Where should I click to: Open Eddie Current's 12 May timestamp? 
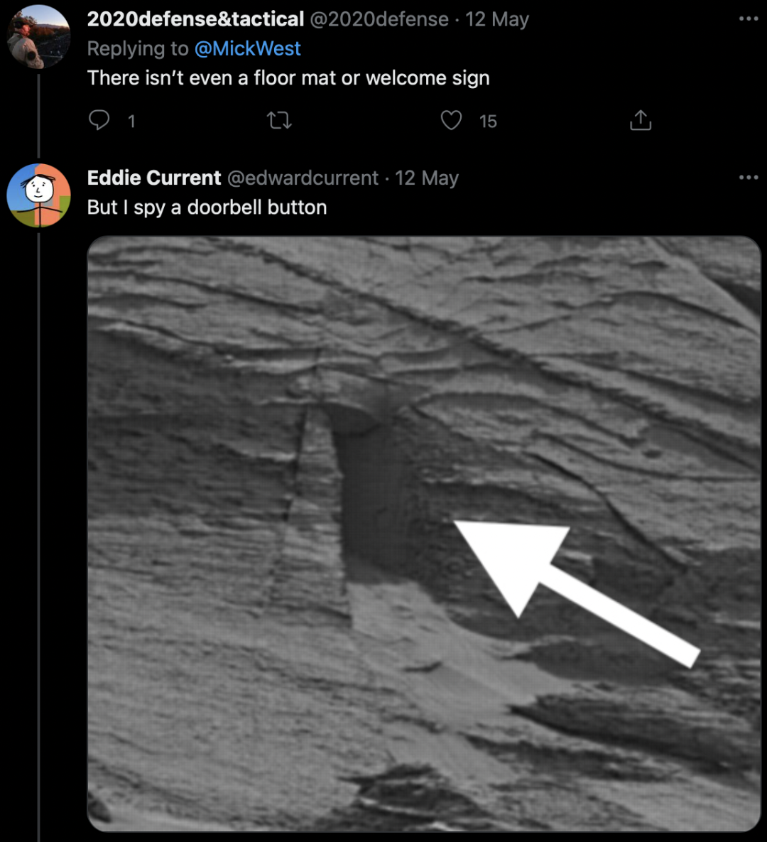click(x=427, y=178)
